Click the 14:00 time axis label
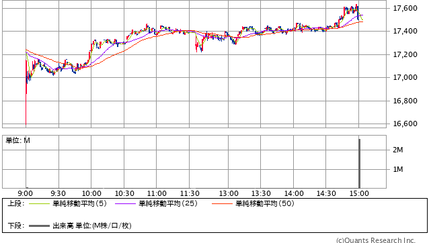This screenshot has height=243, width=429. click(x=294, y=193)
